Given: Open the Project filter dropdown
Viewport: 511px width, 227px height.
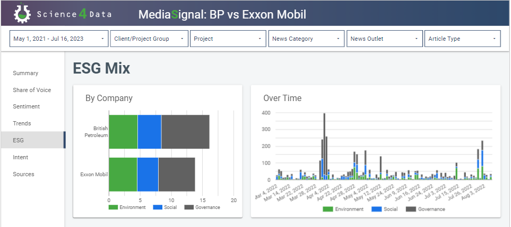Looking at the screenshot, I should [228, 39].
